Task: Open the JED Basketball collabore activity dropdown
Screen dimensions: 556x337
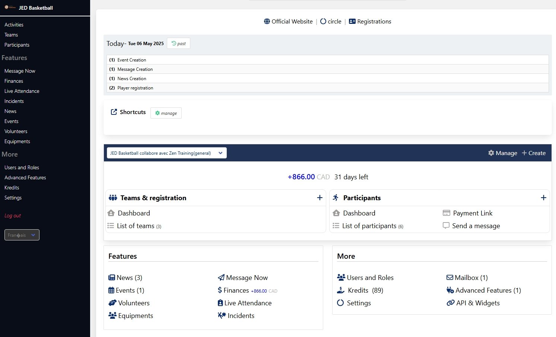Action: click(x=166, y=153)
